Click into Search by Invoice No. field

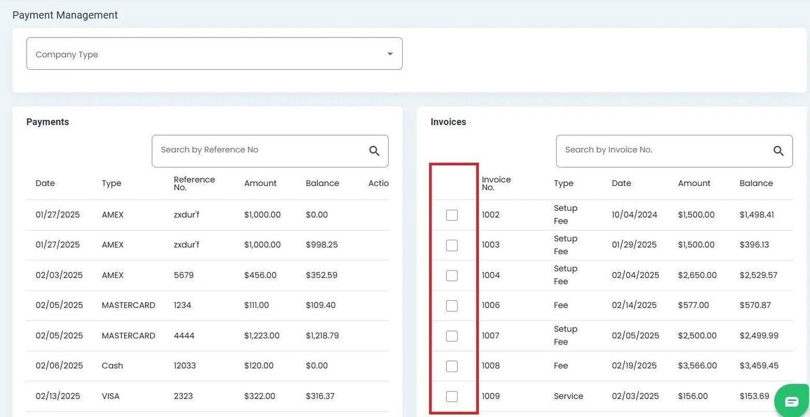pyautogui.click(x=662, y=150)
